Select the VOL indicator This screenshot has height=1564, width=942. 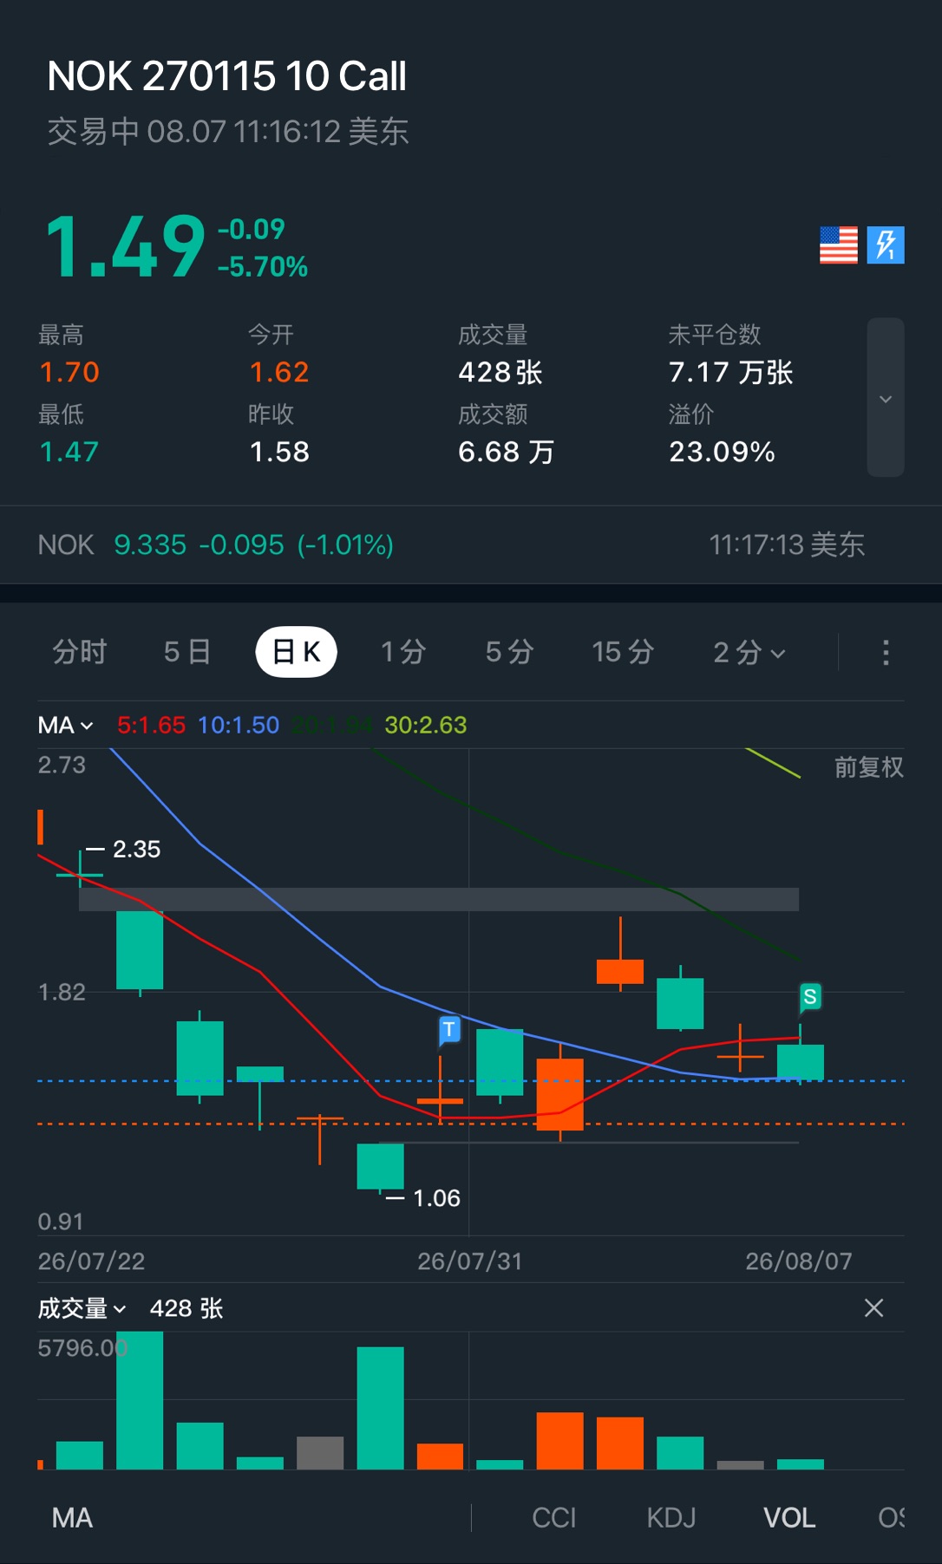tap(789, 1517)
